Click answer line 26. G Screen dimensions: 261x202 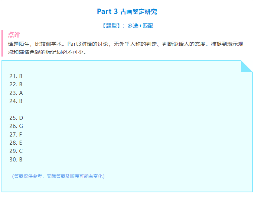point(16,126)
